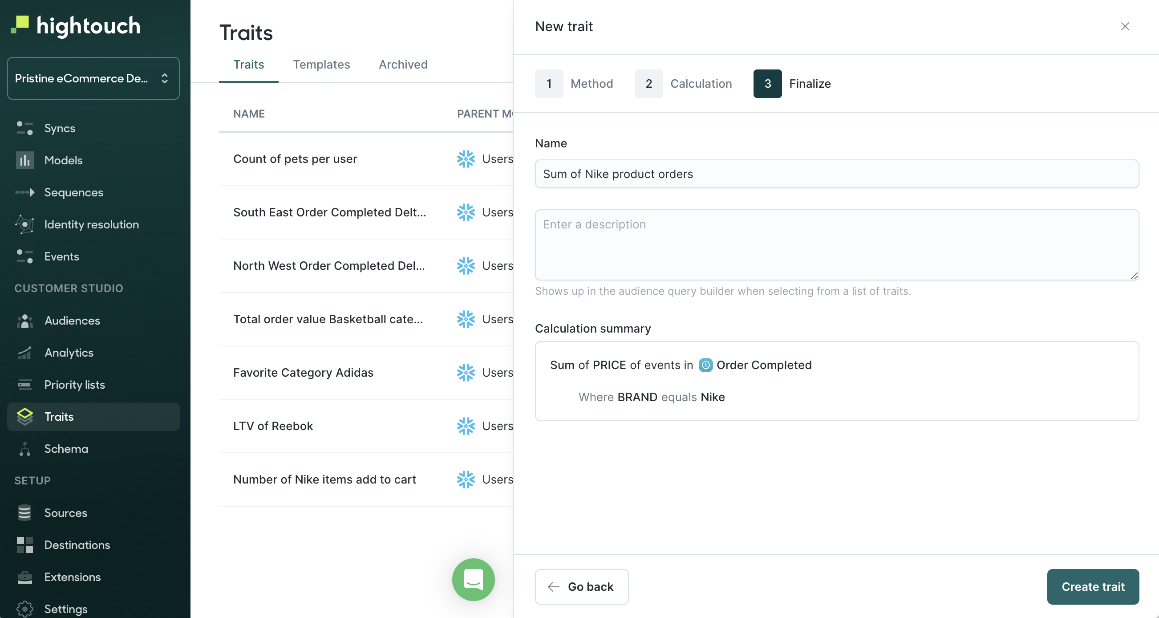Click the NAME column header
The width and height of the screenshot is (1159, 618).
click(x=249, y=114)
